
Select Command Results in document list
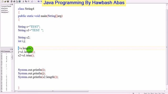tap(6, 6)
